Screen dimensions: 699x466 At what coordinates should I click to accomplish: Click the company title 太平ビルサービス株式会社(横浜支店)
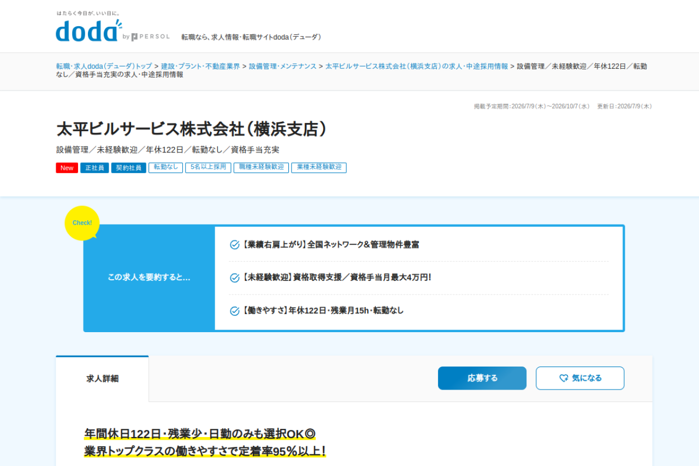192,129
